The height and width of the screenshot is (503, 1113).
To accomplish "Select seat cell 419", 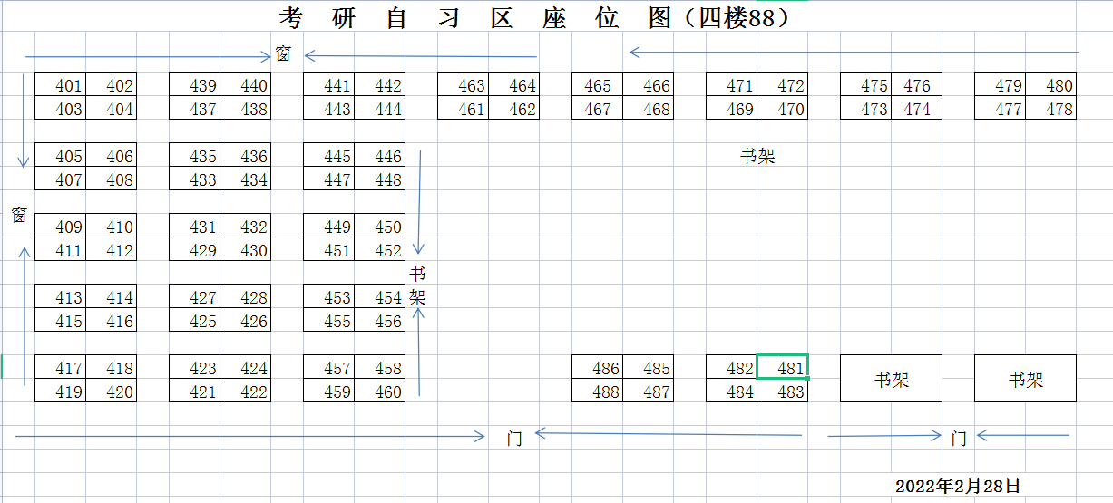I will pyautogui.click(x=61, y=392).
